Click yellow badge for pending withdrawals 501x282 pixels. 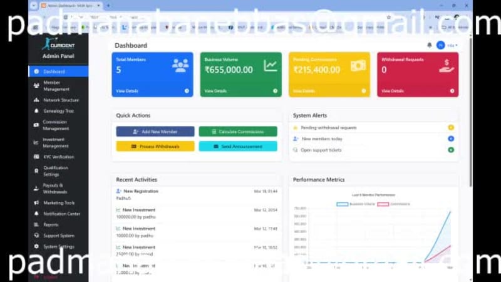click(x=451, y=128)
